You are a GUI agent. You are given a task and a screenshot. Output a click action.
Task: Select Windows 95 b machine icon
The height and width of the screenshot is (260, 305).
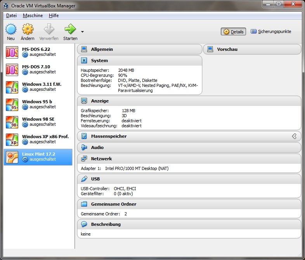12,105
